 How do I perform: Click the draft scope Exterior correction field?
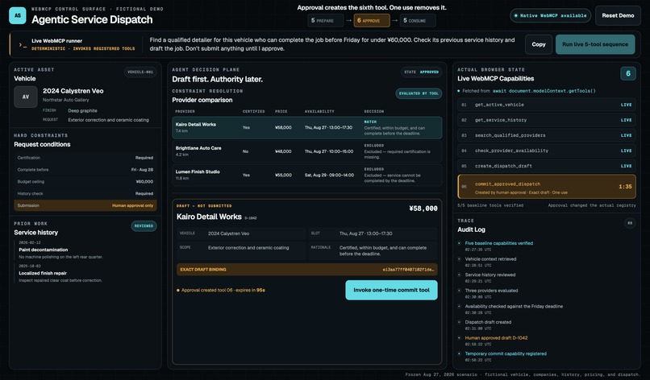coord(241,250)
